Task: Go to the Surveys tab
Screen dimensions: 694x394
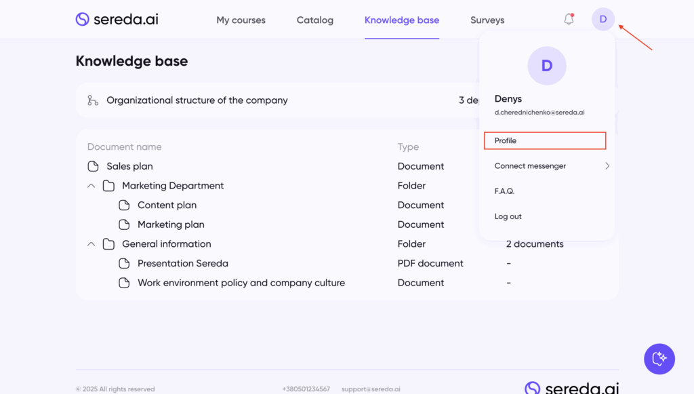Action: coord(487,20)
